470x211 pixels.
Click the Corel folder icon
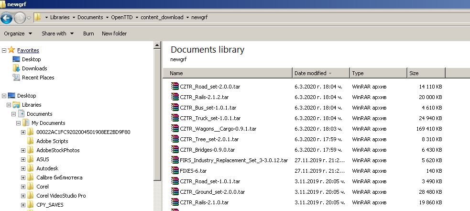tap(30, 187)
